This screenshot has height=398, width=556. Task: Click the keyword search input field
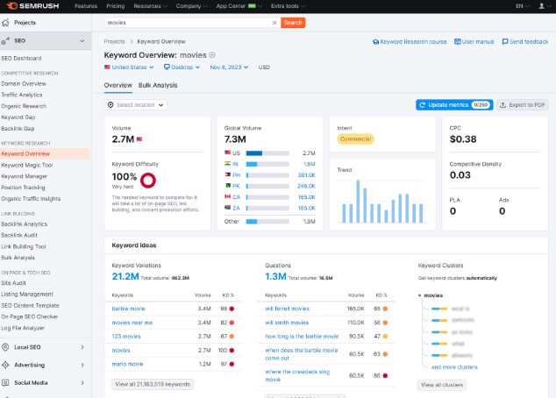tap(191, 23)
